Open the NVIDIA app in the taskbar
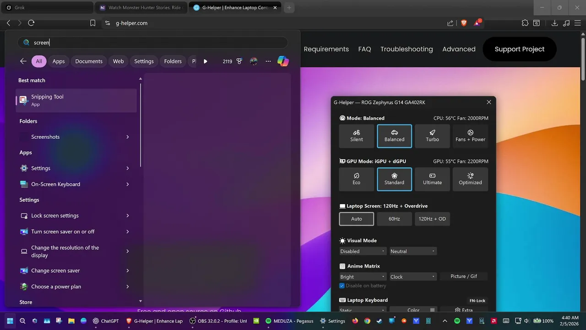 (256, 321)
